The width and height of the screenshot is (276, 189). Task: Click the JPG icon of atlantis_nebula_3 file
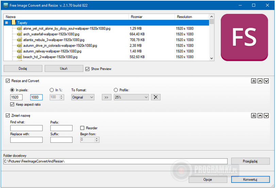[x=19, y=40]
